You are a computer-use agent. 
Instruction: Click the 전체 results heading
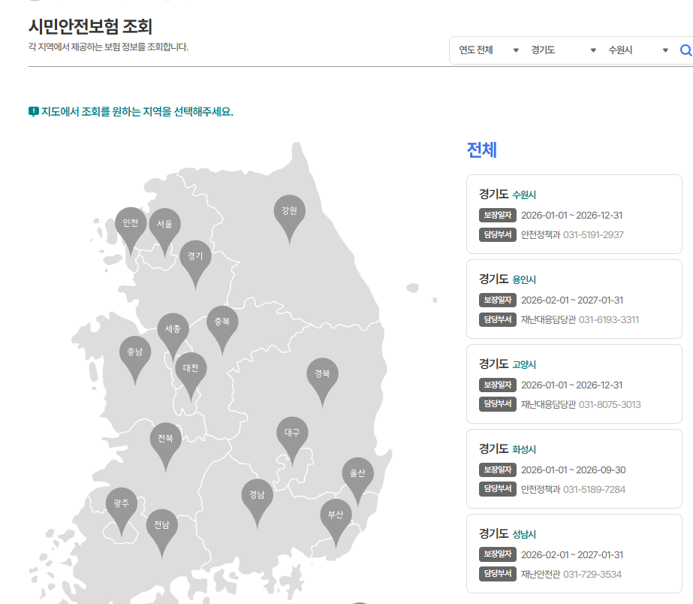[482, 150]
